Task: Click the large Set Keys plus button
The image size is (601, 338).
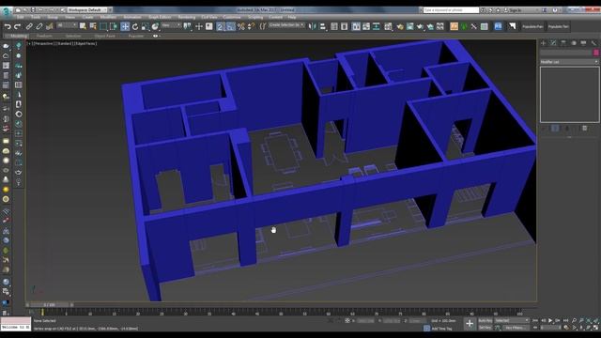Action: pyautogui.click(x=470, y=324)
